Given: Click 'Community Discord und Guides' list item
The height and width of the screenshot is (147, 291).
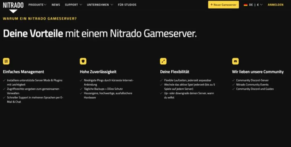Looking at the screenshot, I should (253, 89).
